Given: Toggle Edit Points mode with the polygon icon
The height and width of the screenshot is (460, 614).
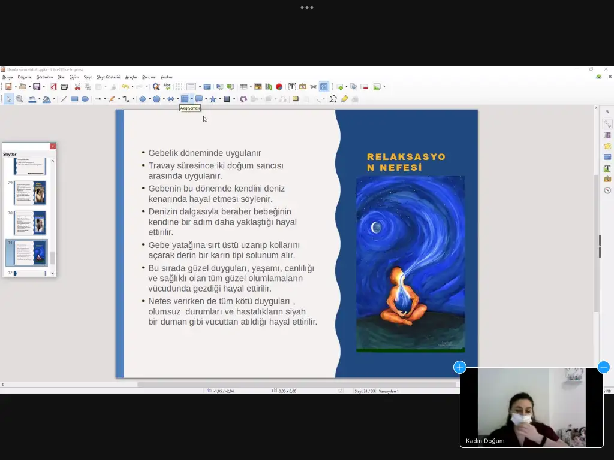Looking at the screenshot, I should click(333, 99).
